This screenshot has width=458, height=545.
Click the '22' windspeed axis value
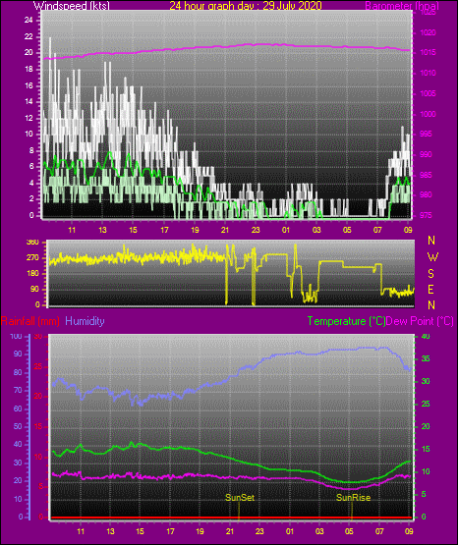29,36
